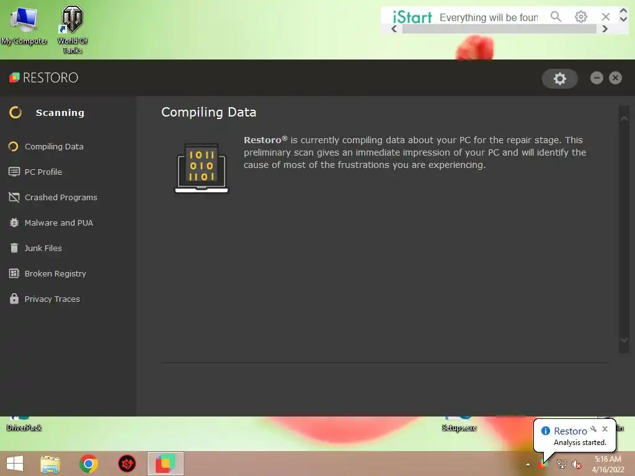Click the Privacy Traces lock icon
The image size is (635, 476).
pos(14,299)
